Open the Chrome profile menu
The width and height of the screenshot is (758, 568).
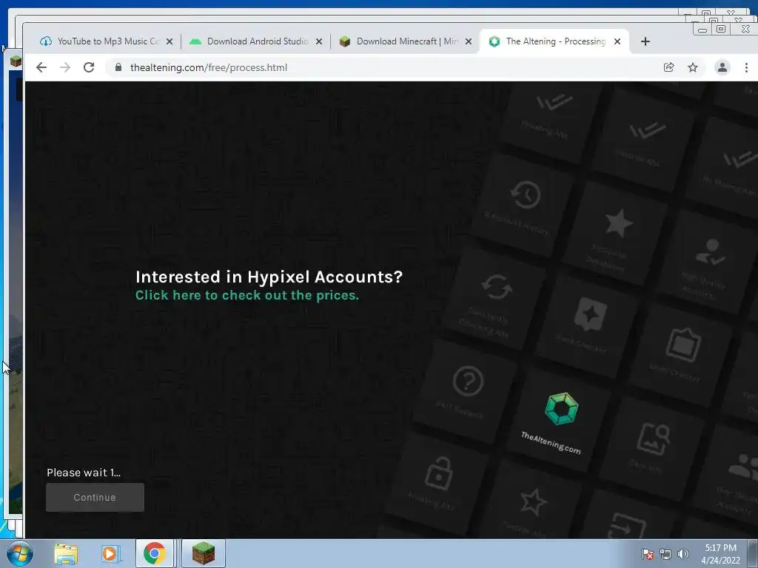(x=722, y=67)
